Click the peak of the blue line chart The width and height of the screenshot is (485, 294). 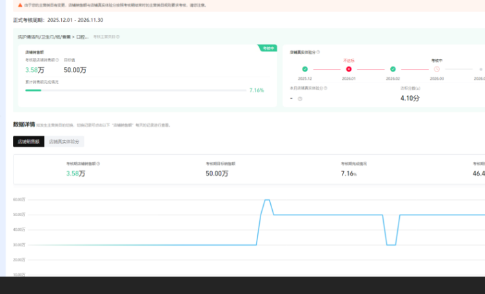(x=266, y=200)
